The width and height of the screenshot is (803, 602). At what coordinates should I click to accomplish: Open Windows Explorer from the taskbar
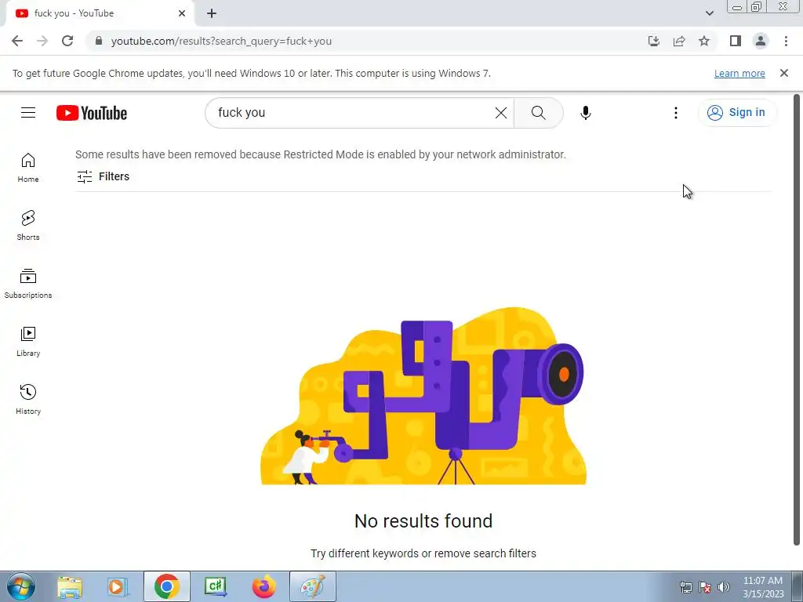pyautogui.click(x=70, y=586)
